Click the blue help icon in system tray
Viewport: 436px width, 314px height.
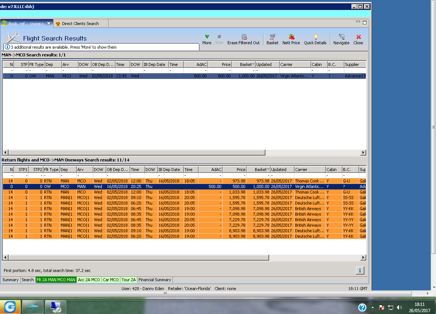point(362,307)
